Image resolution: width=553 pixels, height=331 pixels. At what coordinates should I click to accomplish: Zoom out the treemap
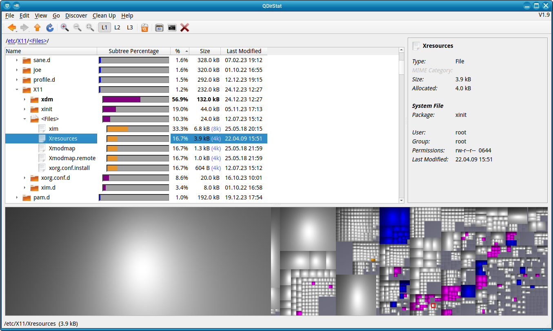[77, 27]
